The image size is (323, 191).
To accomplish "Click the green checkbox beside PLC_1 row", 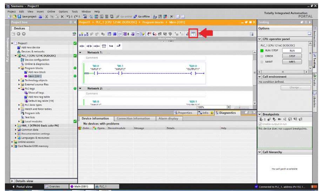I will (x=75, y=56).
